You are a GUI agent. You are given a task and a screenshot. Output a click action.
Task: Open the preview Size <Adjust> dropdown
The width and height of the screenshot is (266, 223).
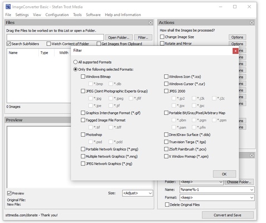pyautogui.click(x=137, y=193)
